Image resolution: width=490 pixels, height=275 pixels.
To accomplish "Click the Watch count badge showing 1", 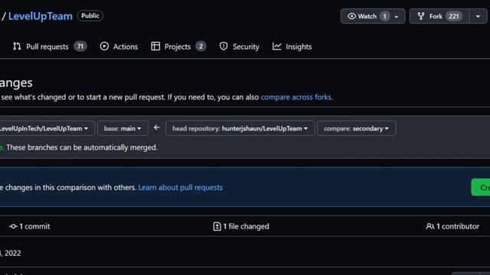I will click(384, 16).
